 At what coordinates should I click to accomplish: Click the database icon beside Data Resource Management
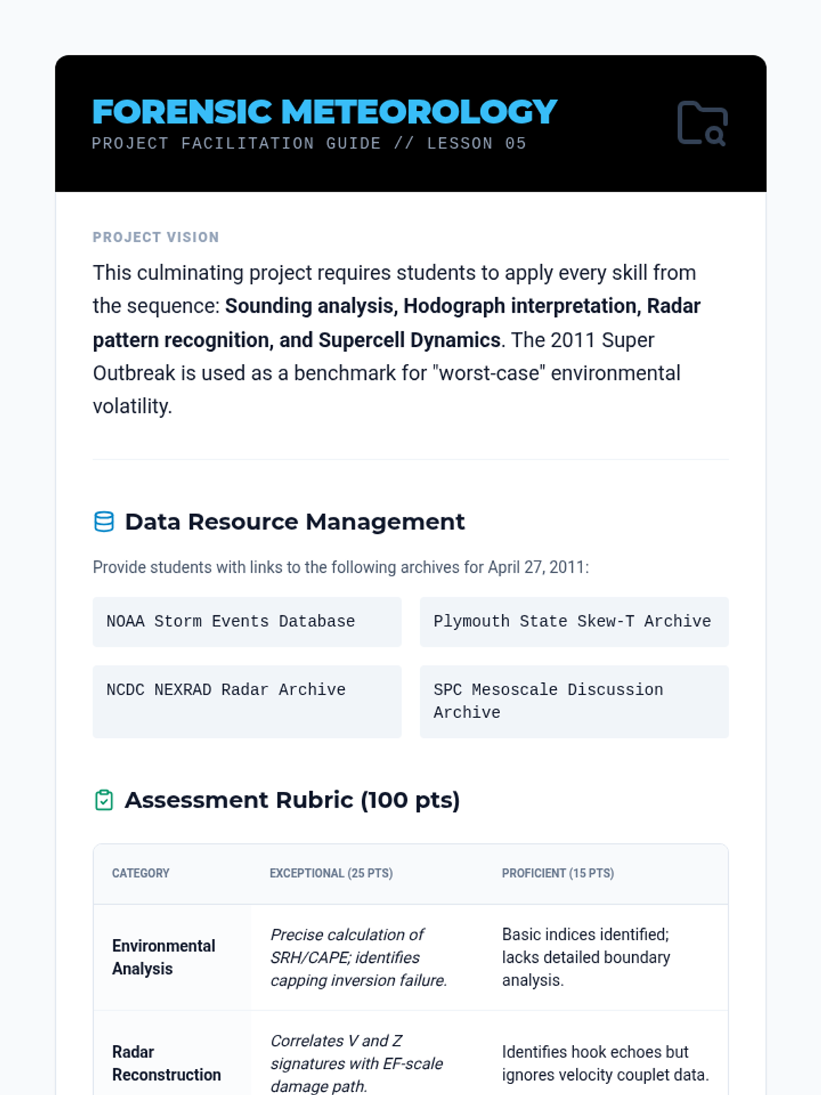[104, 521]
